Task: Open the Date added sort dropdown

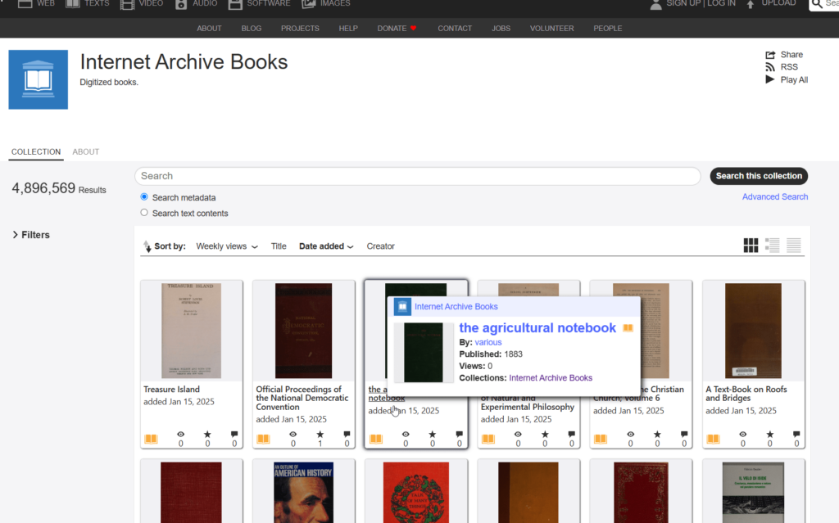Action: tap(326, 246)
